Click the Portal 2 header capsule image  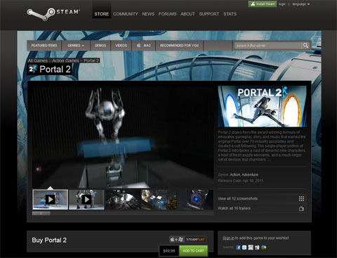tap(262, 106)
